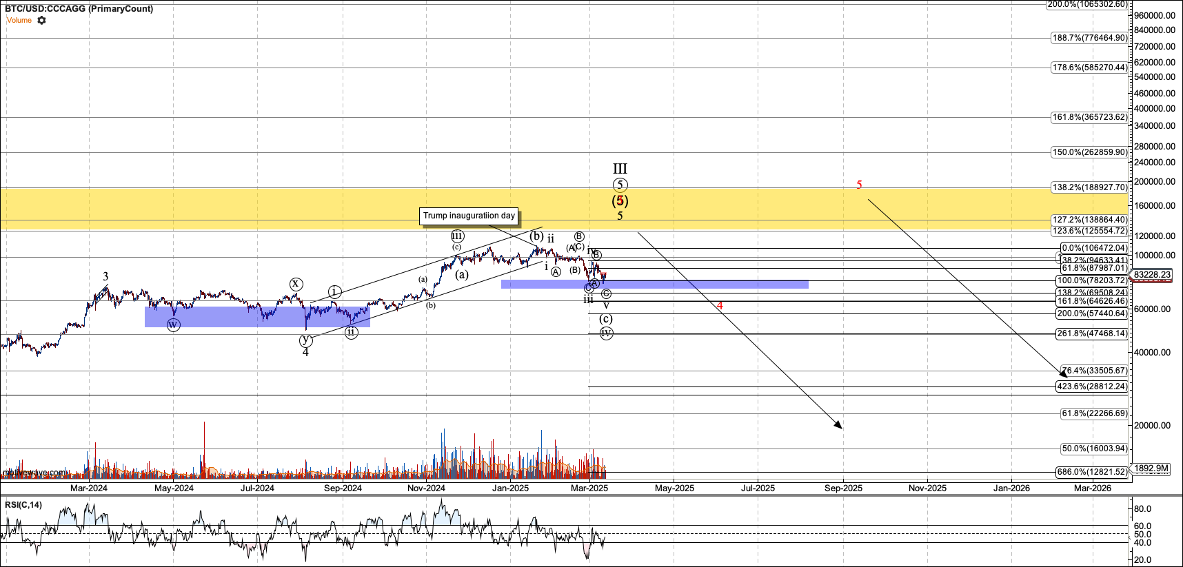Click the circled x wave label
1183x567 pixels.
[x=296, y=284]
